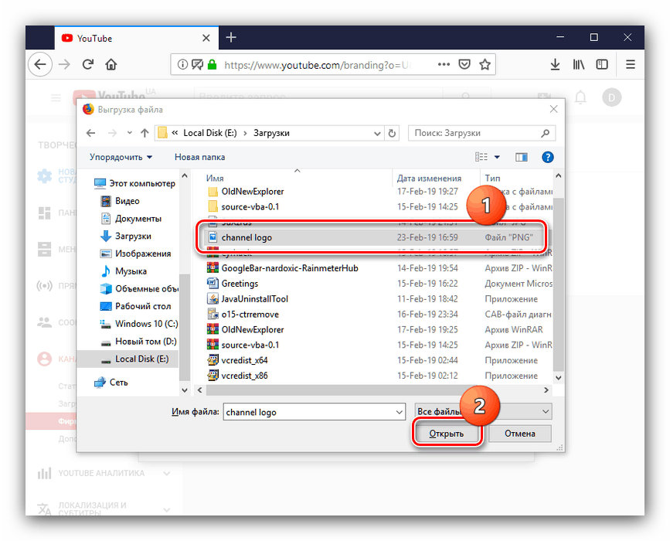Open view options dropdown arrow
This screenshot has height=541, width=670.
pyautogui.click(x=497, y=157)
